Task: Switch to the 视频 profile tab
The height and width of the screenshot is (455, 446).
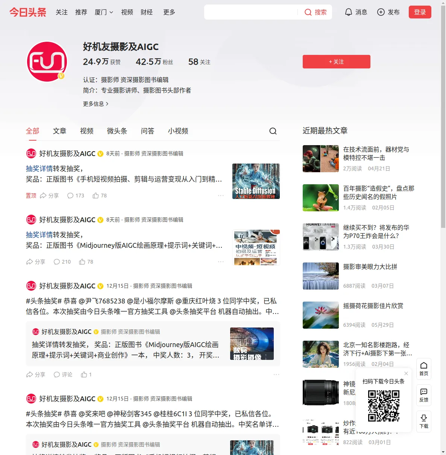Action: pos(86,131)
